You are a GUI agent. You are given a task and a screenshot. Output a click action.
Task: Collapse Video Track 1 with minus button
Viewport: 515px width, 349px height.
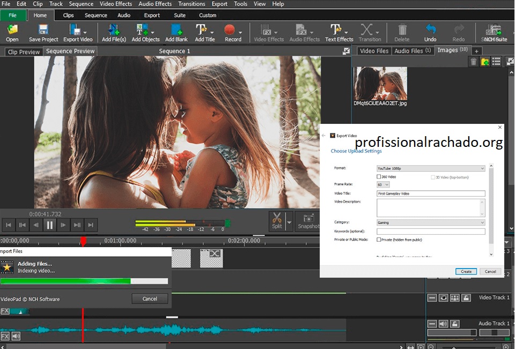tap(432, 298)
